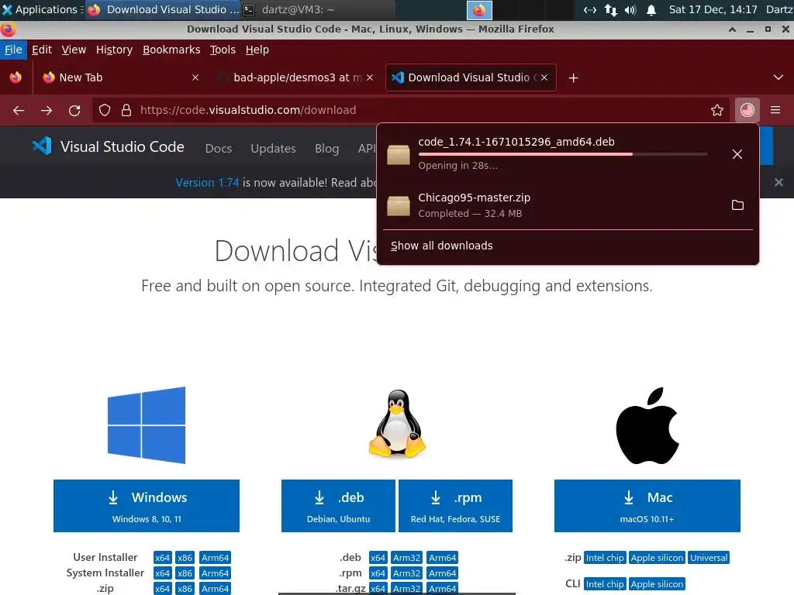Click the code_1.74.1 download progress bar
This screenshot has height=595, width=794.
point(563,154)
